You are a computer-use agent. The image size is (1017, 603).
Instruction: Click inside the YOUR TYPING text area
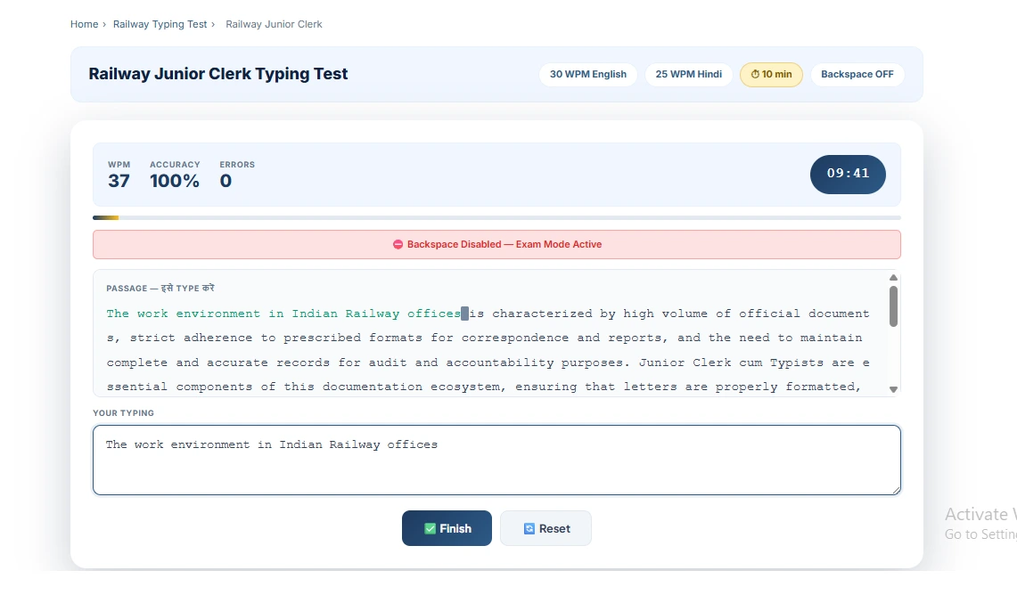[x=496, y=460]
